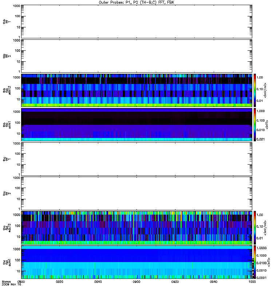
Task: Click the thc scm1 nT color bar
Action: [x=255, y=262]
